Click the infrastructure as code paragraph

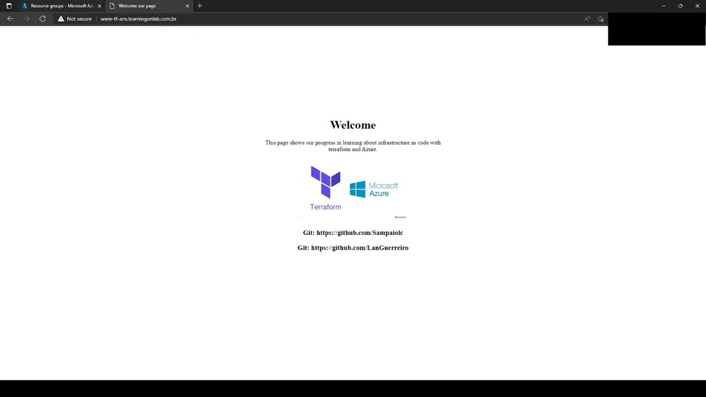tap(353, 146)
